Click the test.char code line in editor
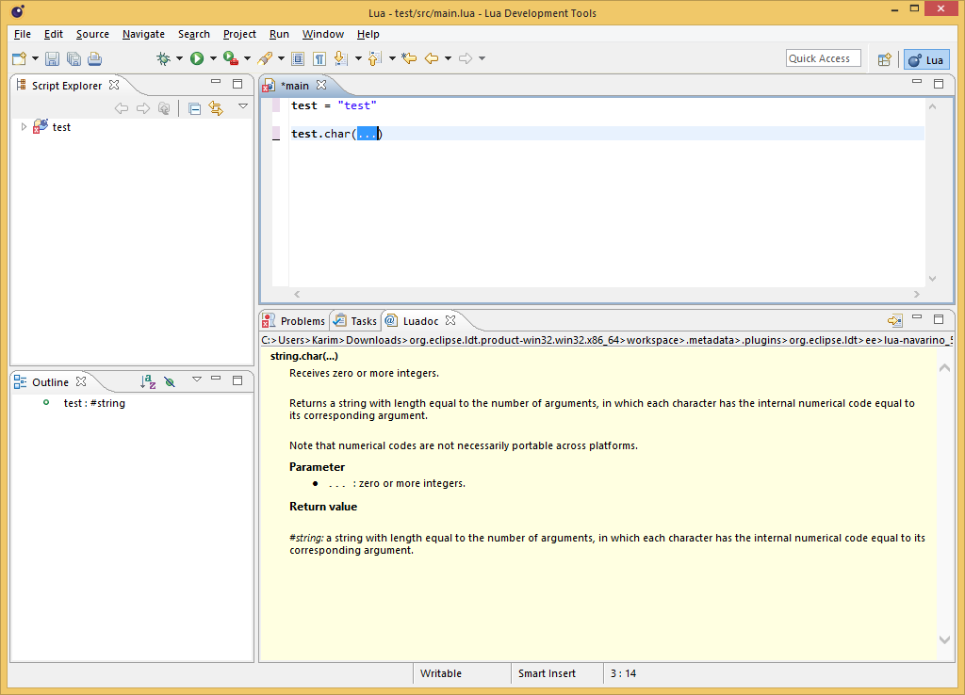The image size is (965, 695). click(336, 134)
